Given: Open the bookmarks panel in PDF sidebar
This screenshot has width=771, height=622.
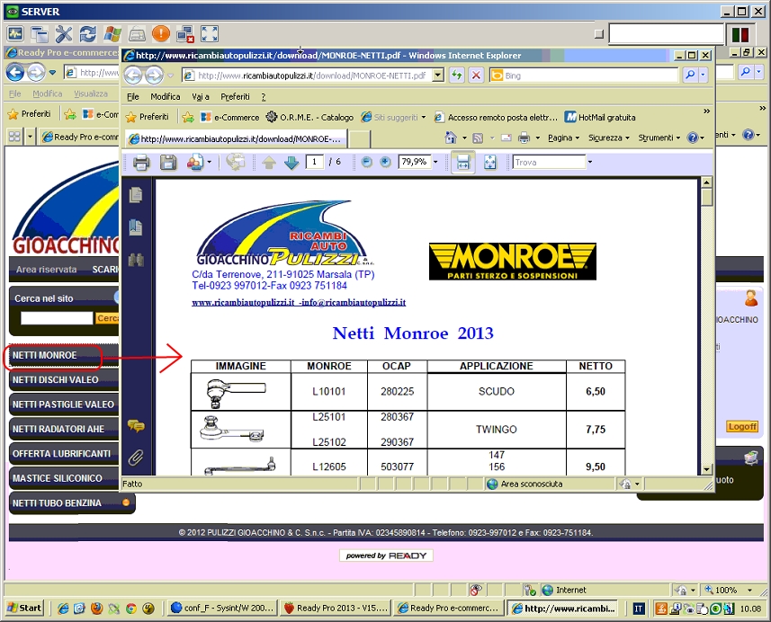Looking at the screenshot, I should (136, 227).
